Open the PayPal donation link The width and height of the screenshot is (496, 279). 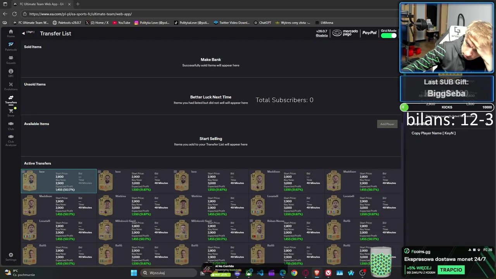click(x=369, y=33)
